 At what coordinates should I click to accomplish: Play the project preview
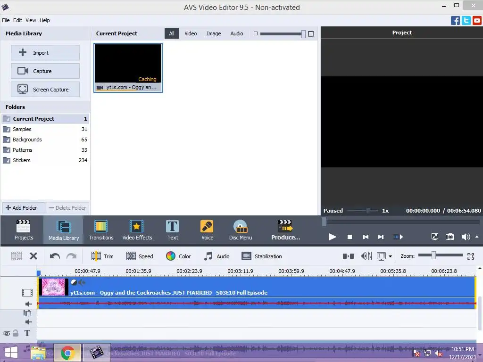333,237
